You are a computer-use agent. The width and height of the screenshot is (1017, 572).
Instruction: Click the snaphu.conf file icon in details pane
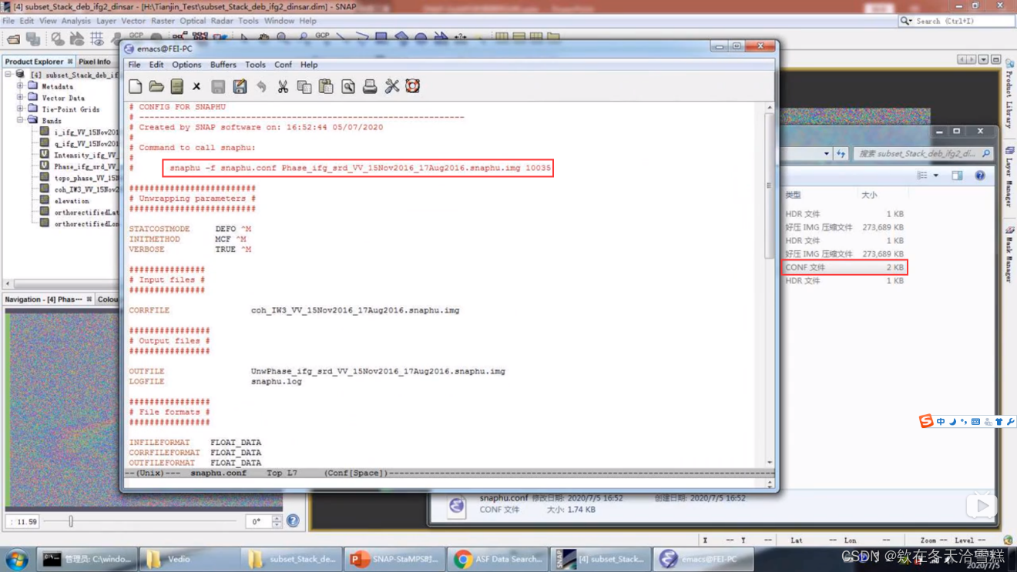point(457,506)
